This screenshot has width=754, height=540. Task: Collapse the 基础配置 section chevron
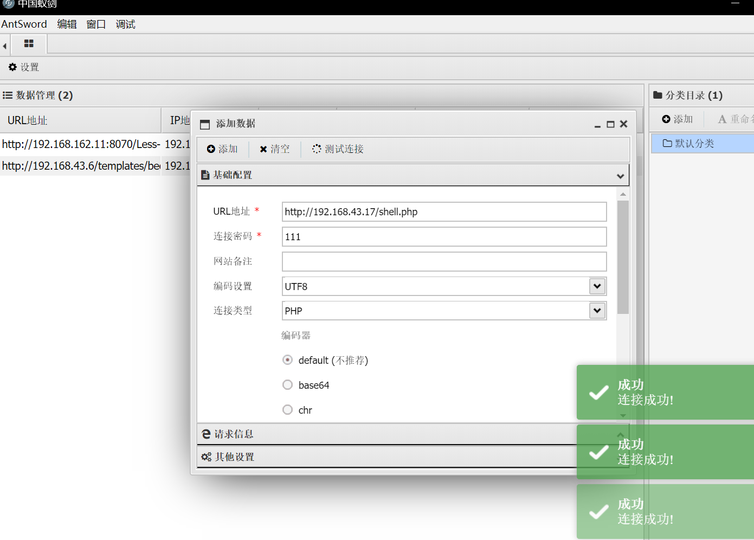pyautogui.click(x=621, y=176)
